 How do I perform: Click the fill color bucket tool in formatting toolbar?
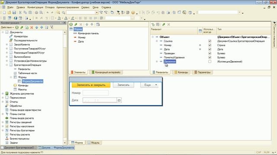tap(59, 18)
